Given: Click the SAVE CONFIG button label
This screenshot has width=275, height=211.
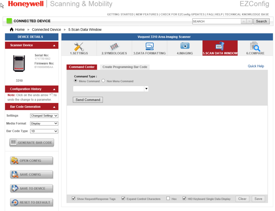Looking at the screenshot, I should point(30,175).
